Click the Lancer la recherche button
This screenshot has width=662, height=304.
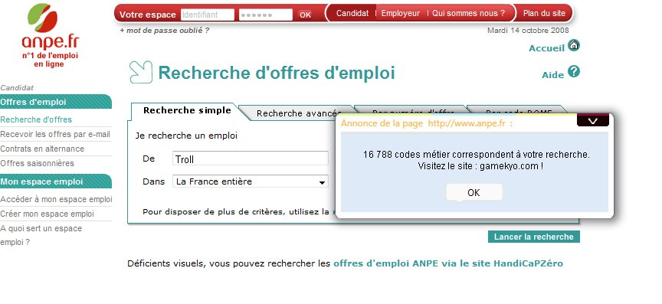click(x=533, y=237)
